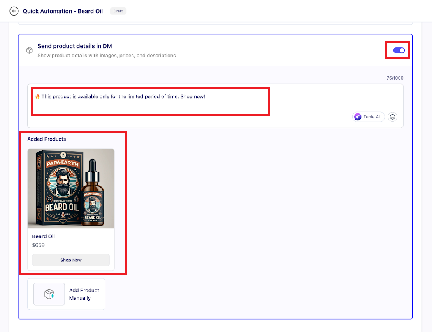
Task: Click the DM message text field
Action: [215, 106]
